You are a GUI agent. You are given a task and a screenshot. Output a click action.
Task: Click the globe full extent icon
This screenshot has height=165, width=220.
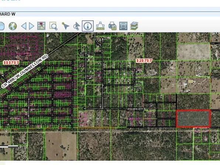pyautogui.click(x=13, y=26)
